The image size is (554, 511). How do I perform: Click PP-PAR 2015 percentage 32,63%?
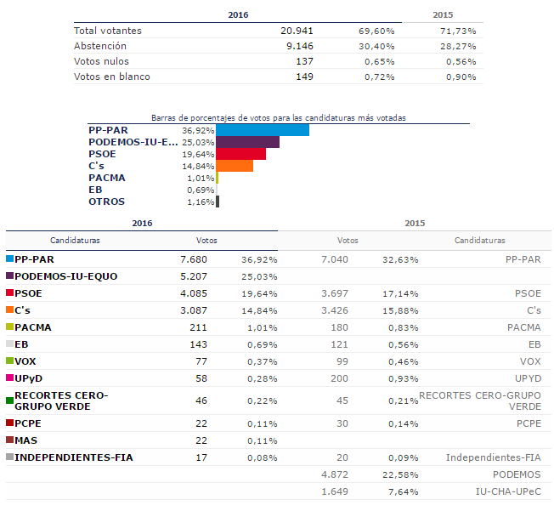click(401, 259)
